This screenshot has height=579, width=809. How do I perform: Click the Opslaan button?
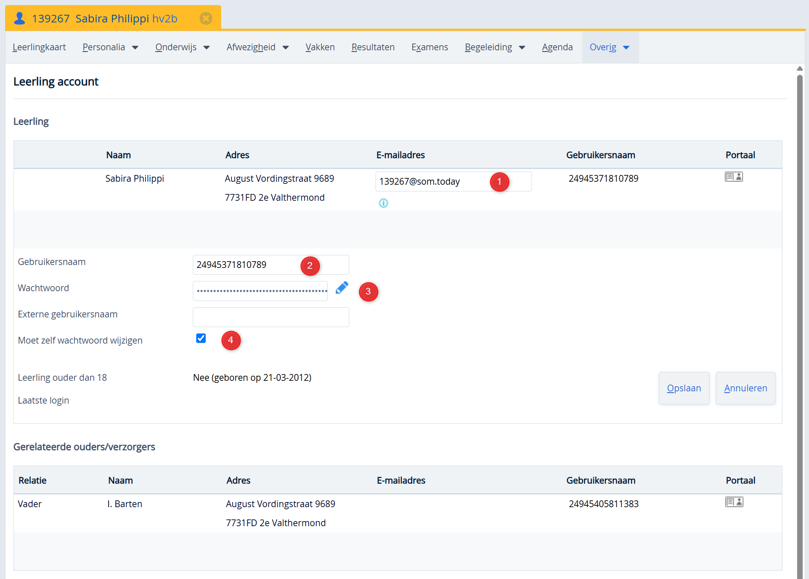684,388
